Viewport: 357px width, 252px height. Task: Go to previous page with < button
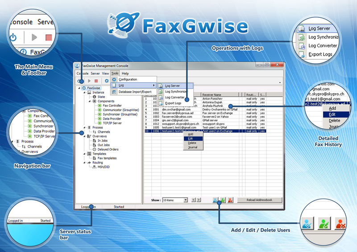pyautogui.click(x=194, y=200)
